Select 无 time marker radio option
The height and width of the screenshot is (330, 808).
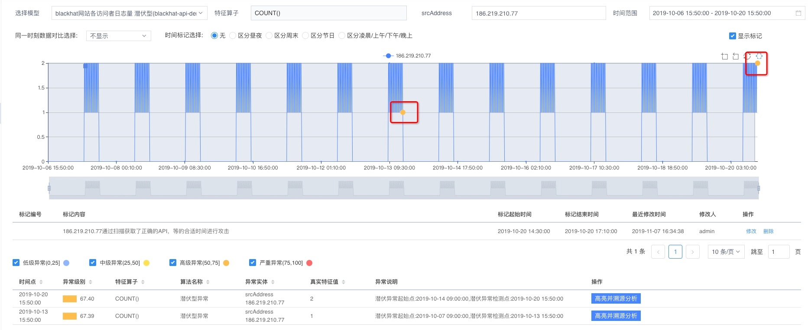214,35
